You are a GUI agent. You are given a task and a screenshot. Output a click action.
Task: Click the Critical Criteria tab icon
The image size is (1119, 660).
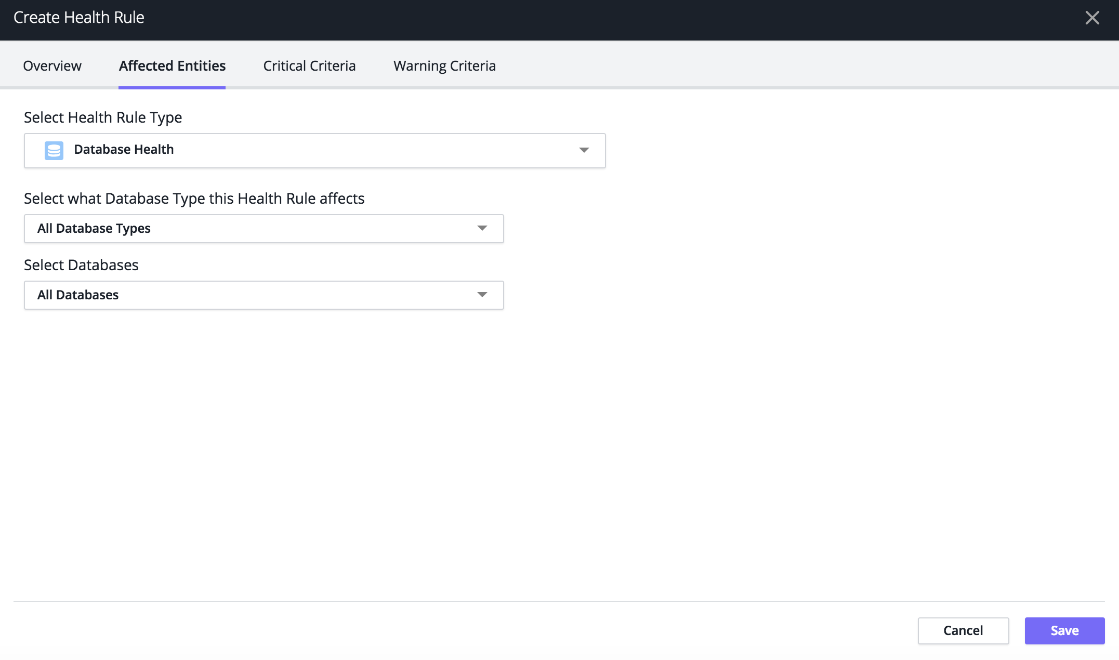click(309, 65)
